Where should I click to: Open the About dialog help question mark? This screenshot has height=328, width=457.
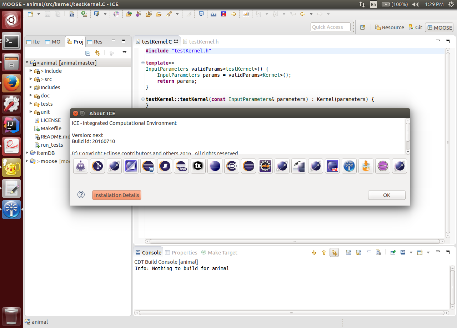click(x=81, y=195)
